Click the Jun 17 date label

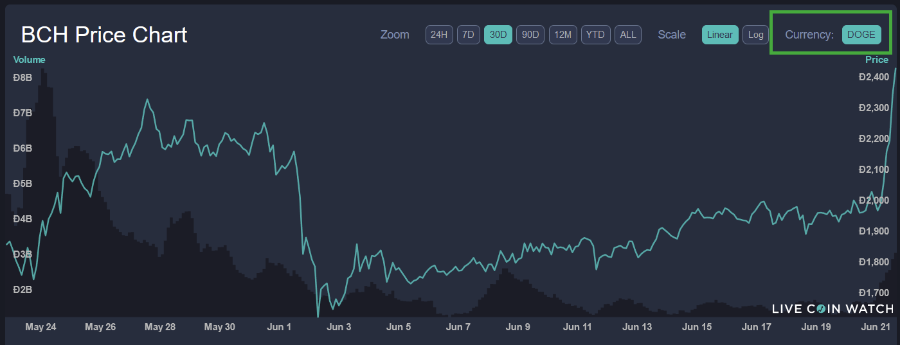coord(757,327)
